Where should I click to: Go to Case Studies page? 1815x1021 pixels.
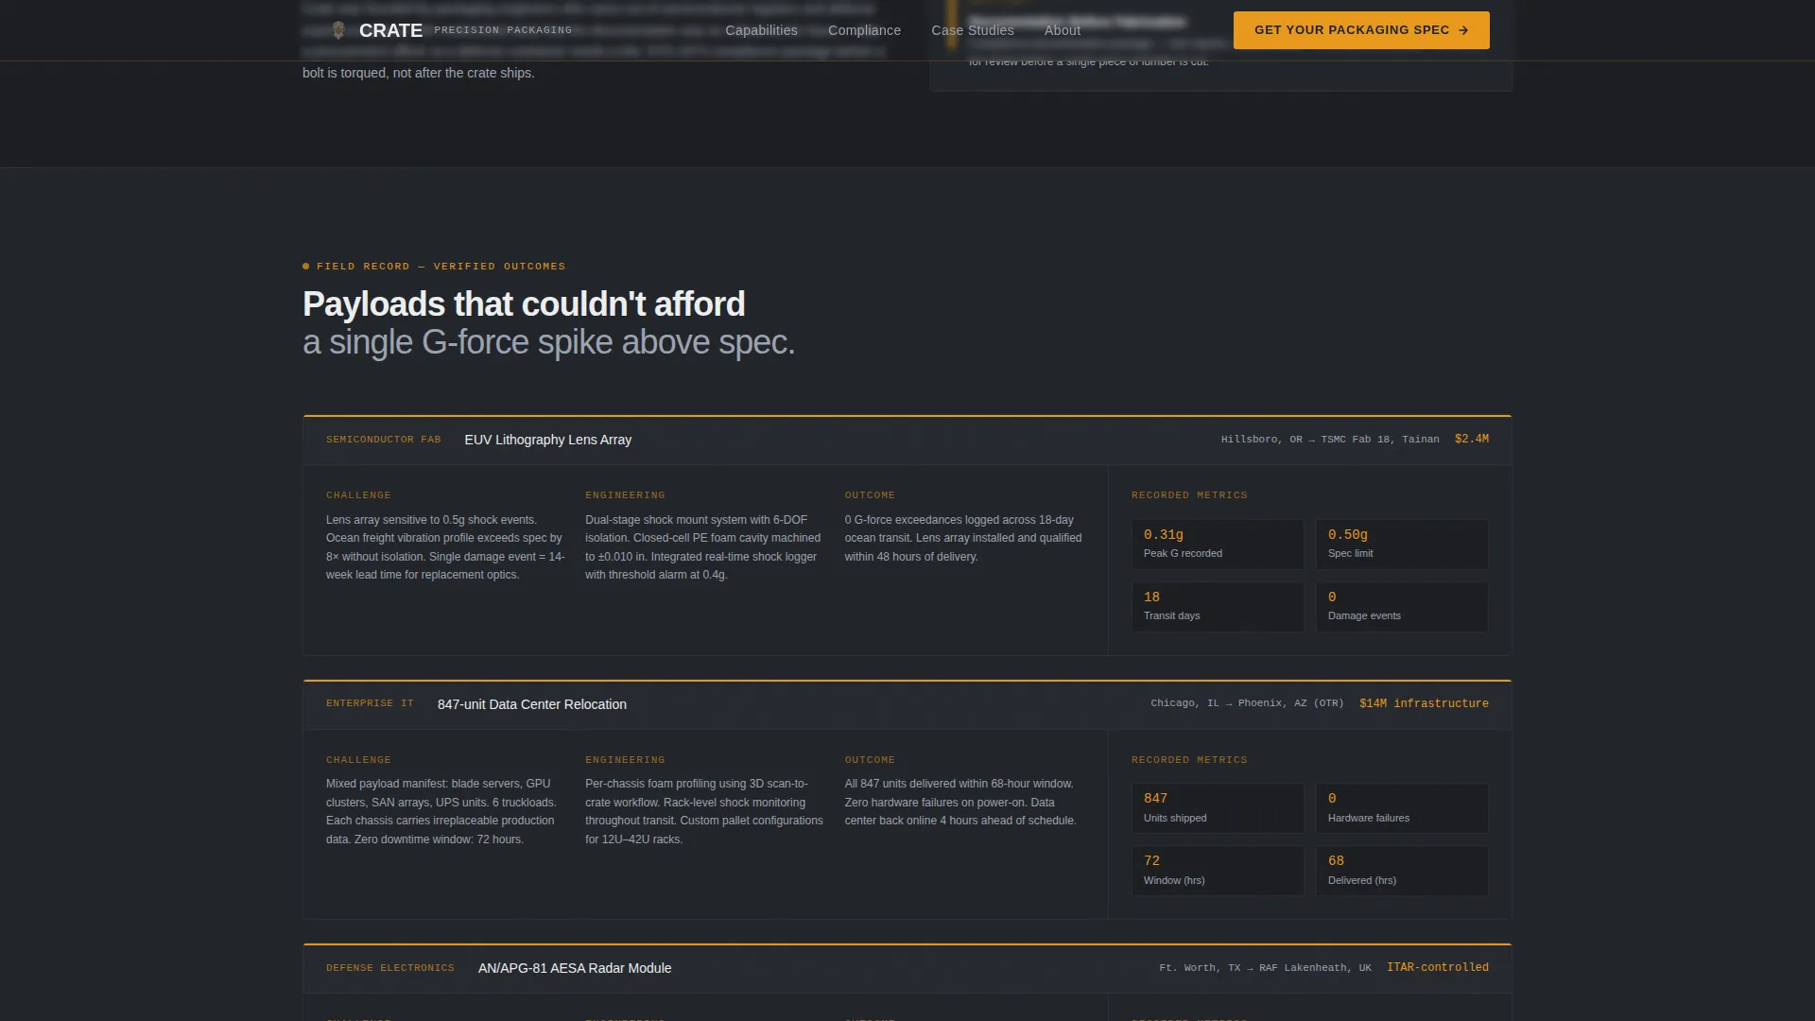pos(972,30)
